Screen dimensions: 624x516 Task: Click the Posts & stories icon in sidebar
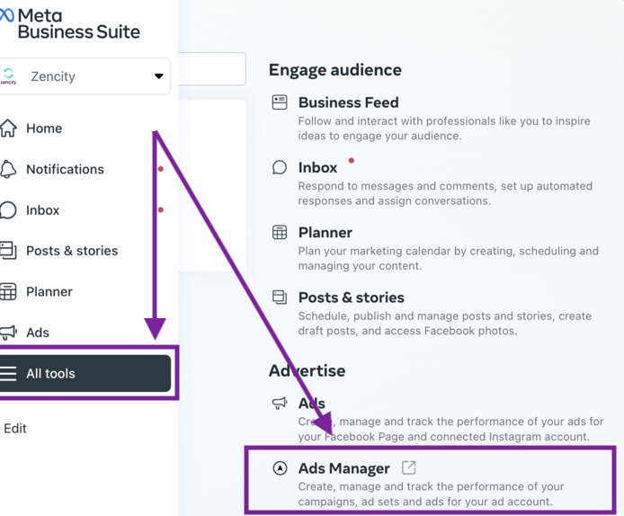point(8,251)
